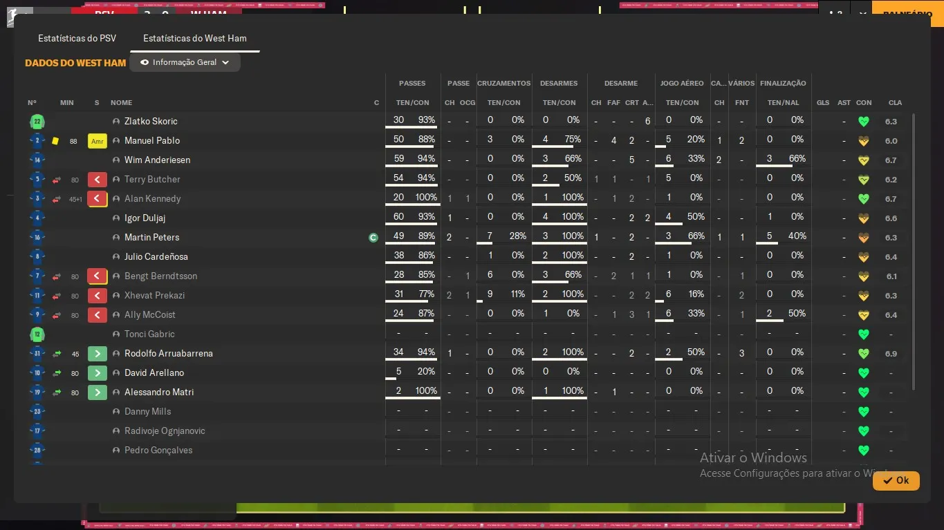Click Danny Mills' number 23 shirt icon
Image resolution: width=944 pixels, height=530 pixels.
coord(37,412)
